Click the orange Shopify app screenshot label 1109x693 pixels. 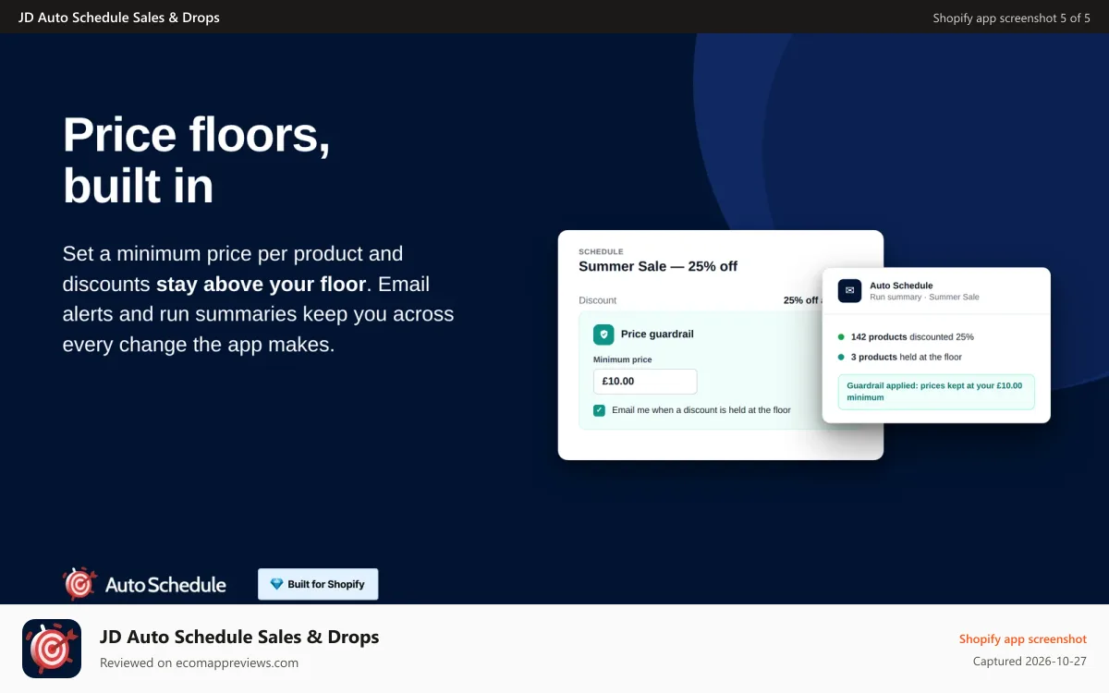coord(1022,638)
